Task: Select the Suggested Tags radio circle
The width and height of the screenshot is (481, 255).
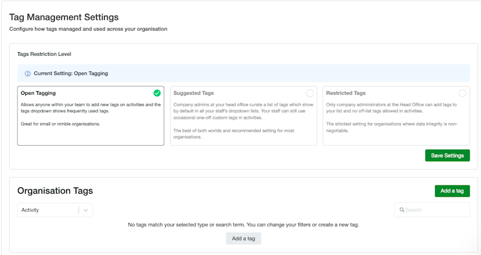Action: (310, 93)
